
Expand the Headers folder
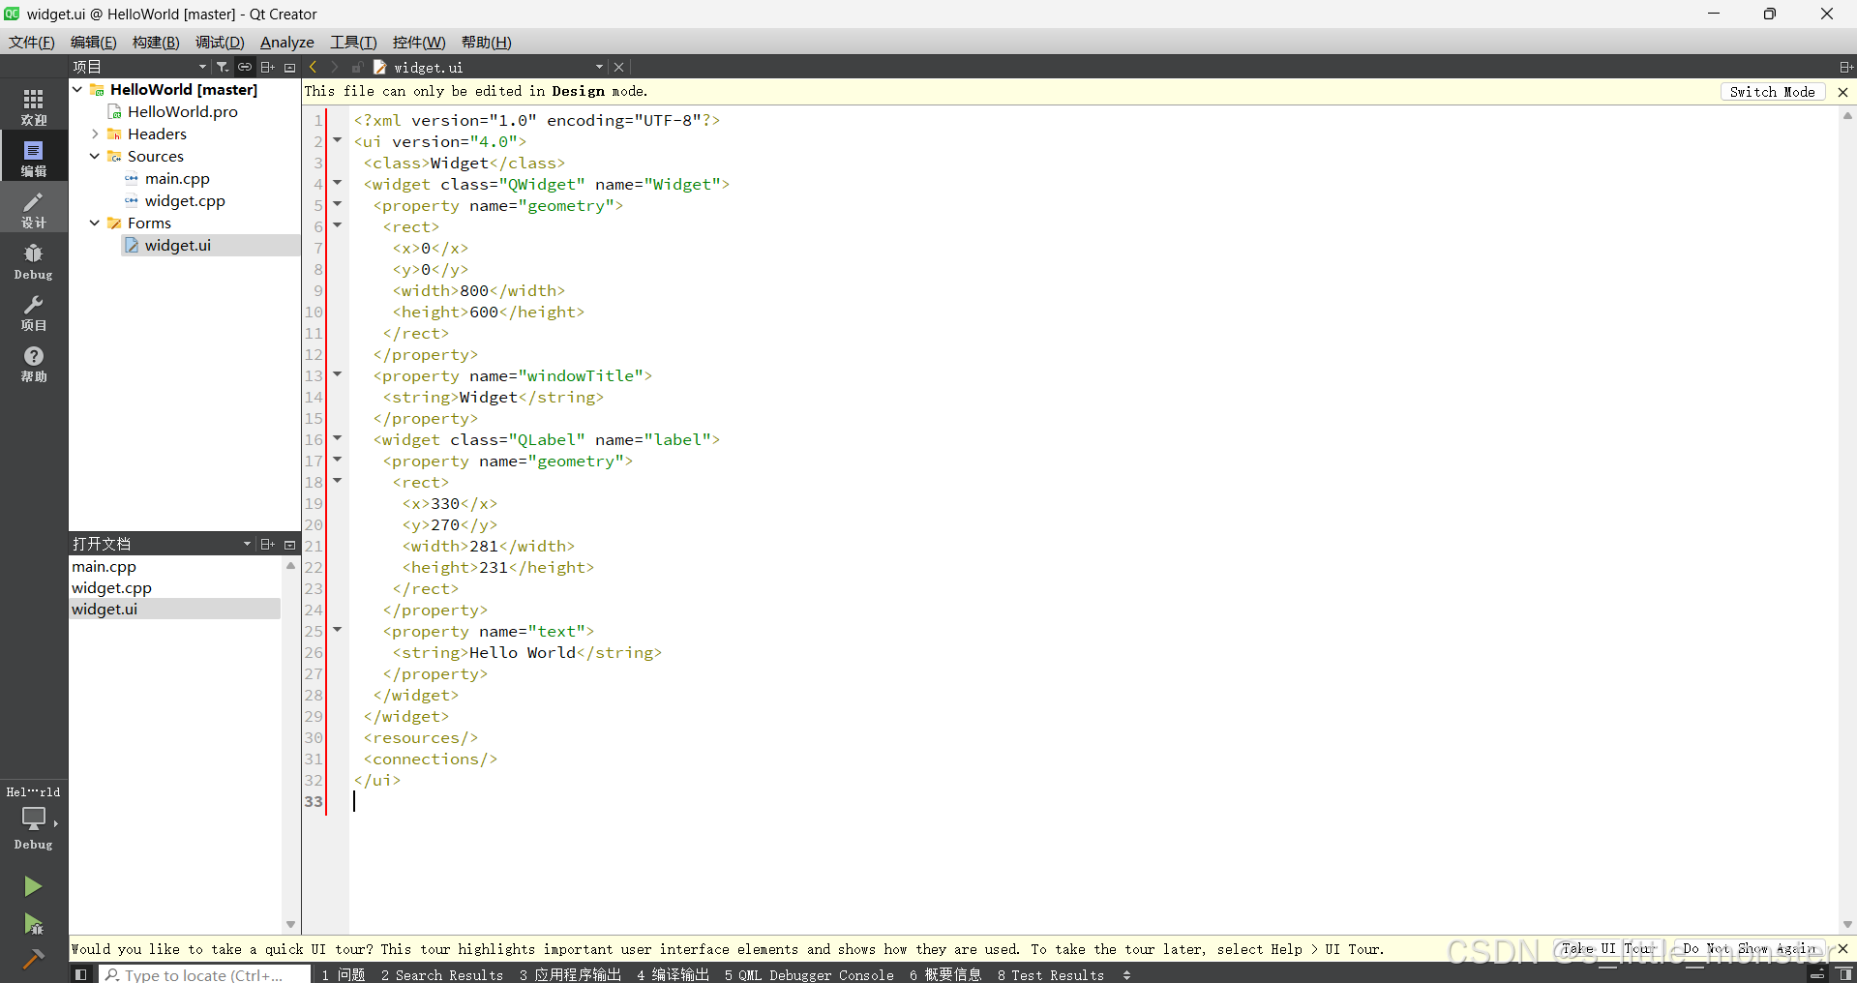tap(95, 134)
